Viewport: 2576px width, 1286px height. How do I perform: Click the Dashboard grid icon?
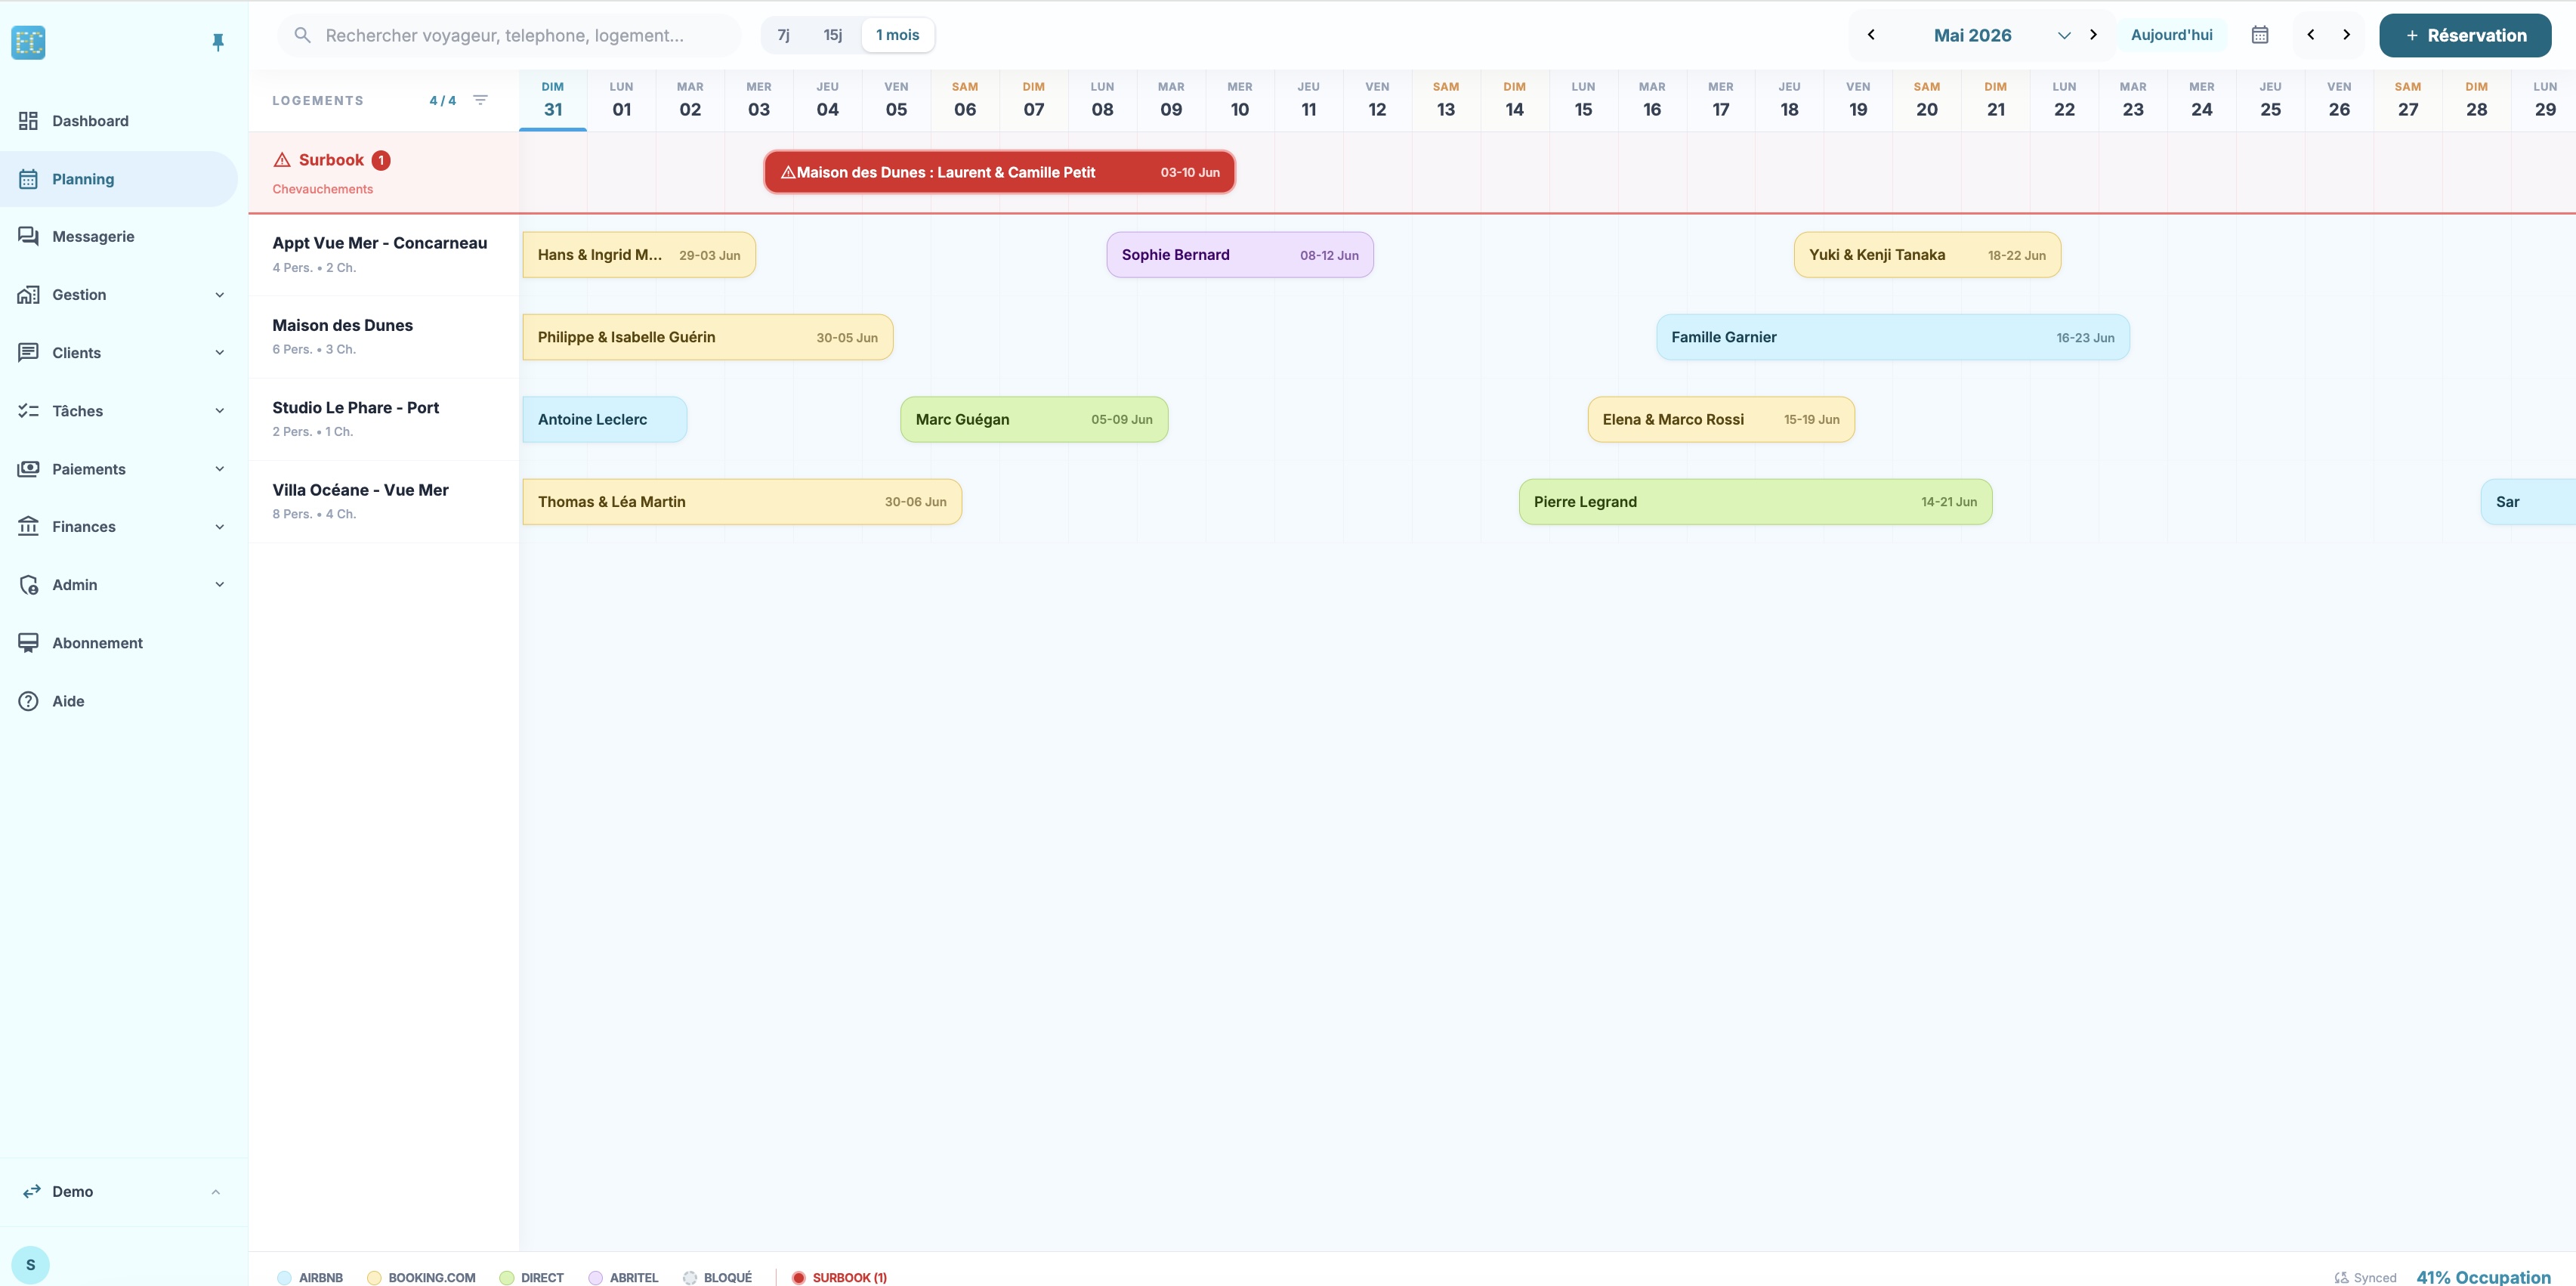pos(28,121)
